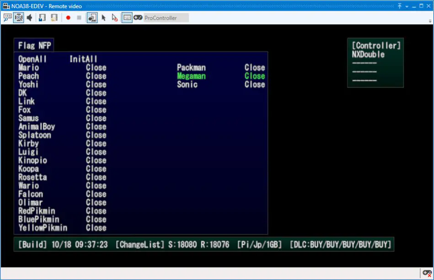The height and width of the screenshot is (280, 434).
Task: Select the YellowPikmin row label
Action: click(x=43, y=228)
